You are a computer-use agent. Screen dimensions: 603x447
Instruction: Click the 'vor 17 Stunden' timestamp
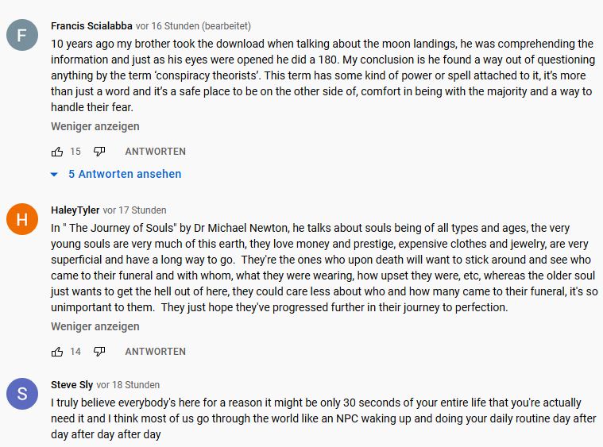tap(134, 210)
